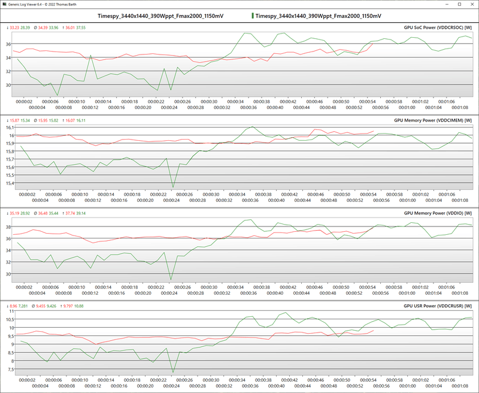Screen dimensions: 479x393
Task: Click the red minimum value 8.96
Action: tap(13, 306)
